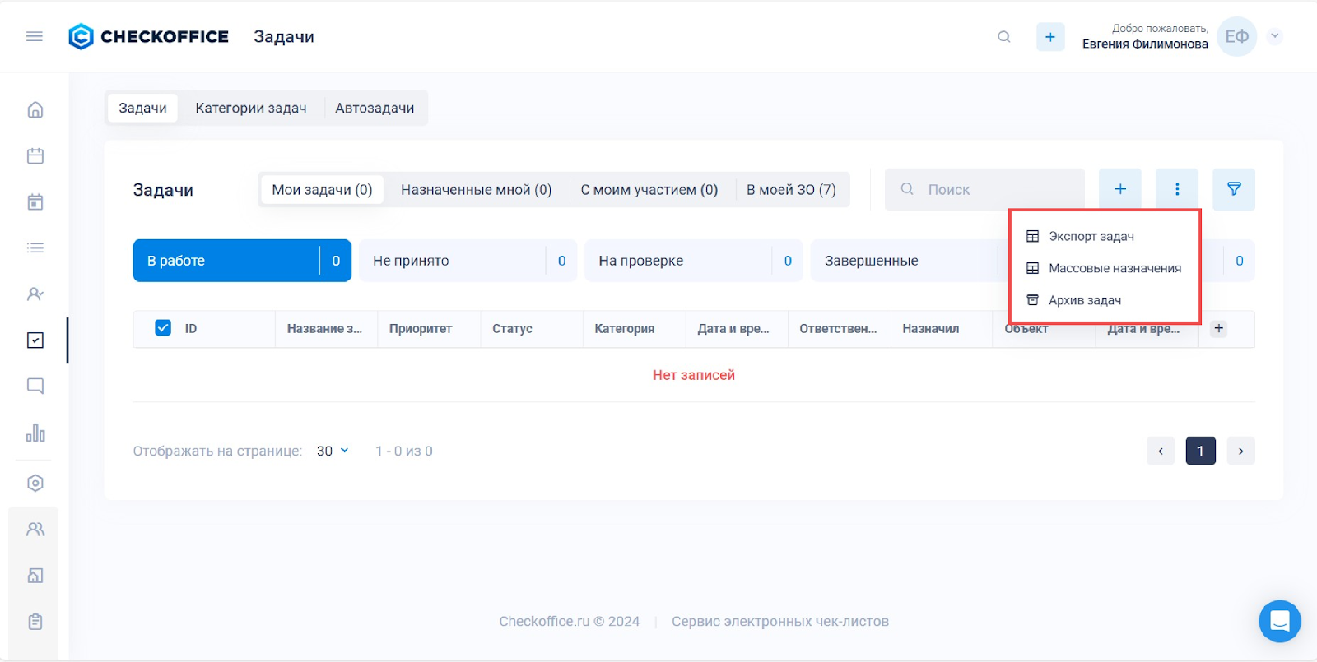Sort by the ID column header
The image size is (1317, 662).
(191, 328)
